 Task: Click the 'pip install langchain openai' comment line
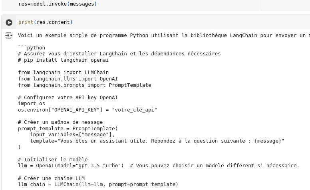point(63,60)
